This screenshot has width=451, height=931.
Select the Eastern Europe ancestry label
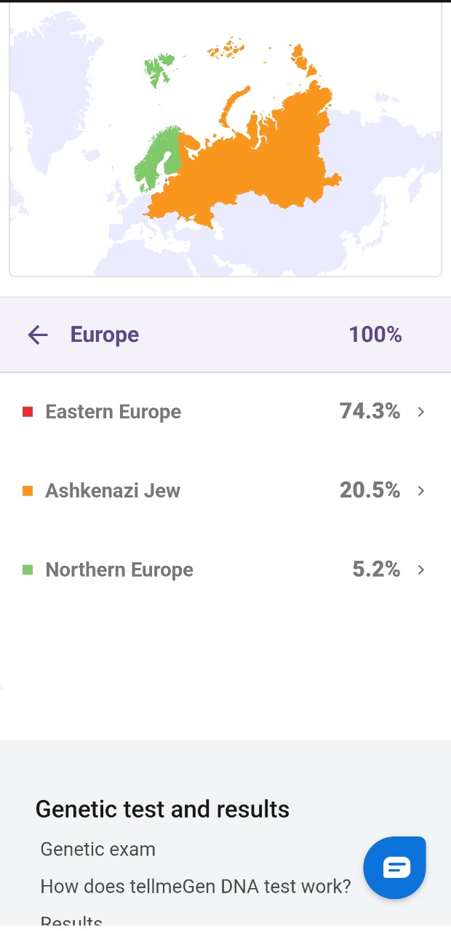[x=113, y=412]
